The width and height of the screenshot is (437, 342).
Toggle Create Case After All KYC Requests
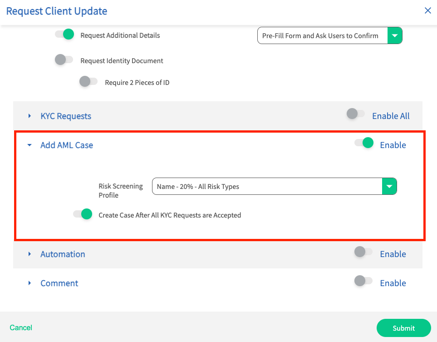pyautogui.click(x=83, y=214)
